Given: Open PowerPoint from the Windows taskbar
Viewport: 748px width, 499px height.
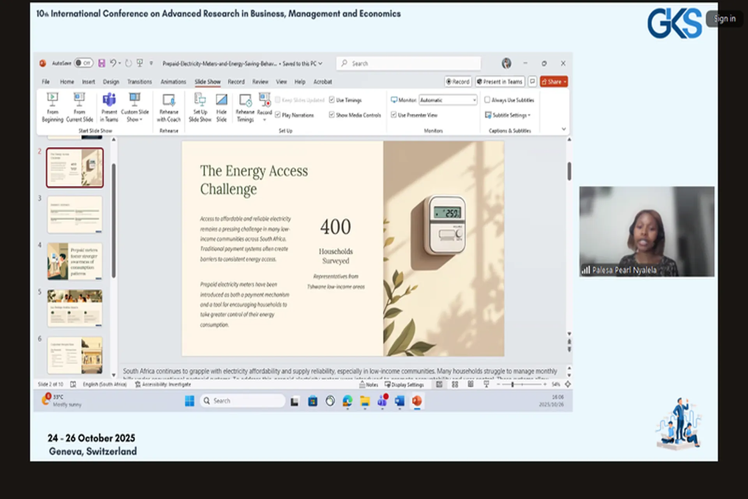Looking at the screenshot, I should click(417, 401).
